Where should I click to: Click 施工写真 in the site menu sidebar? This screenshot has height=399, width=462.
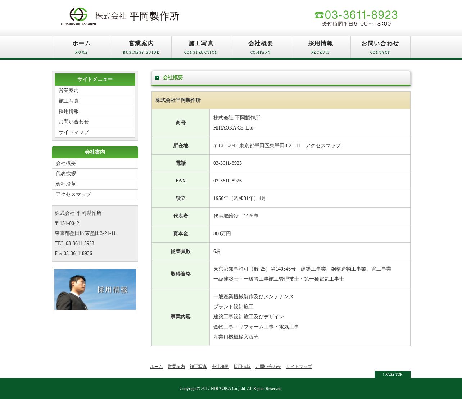coord(95,101)
